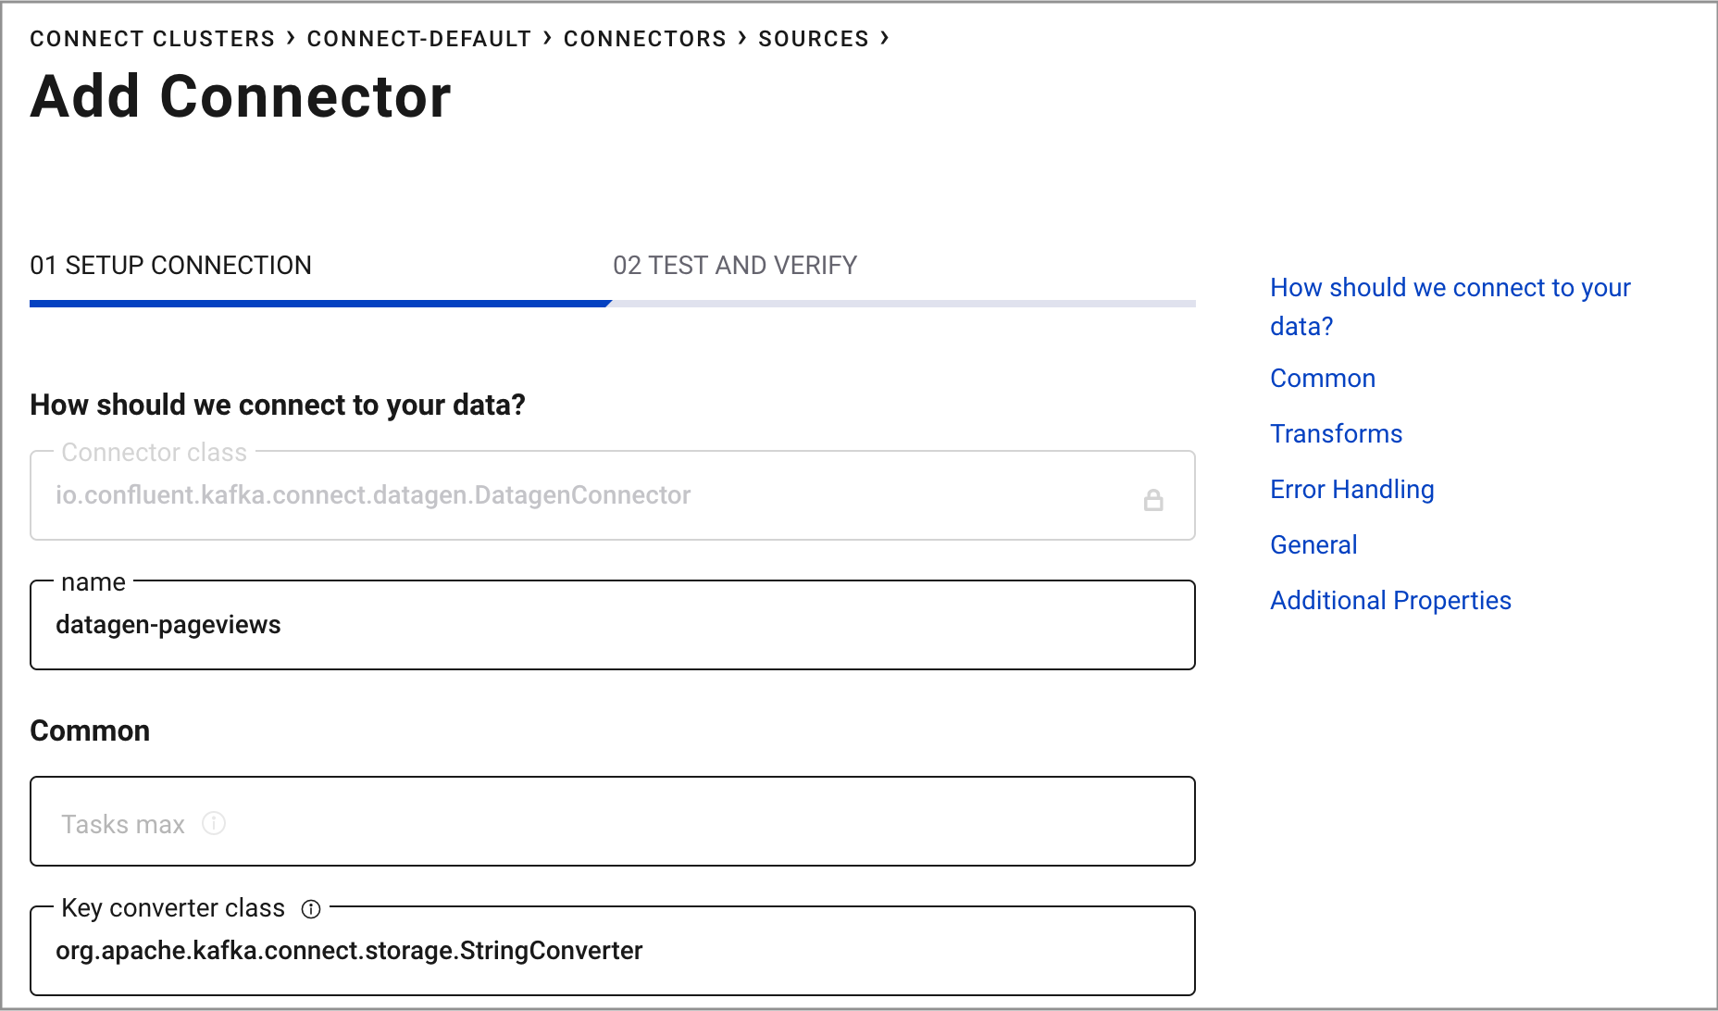Jump to the Transforms section link
The height and width of the screenshot is (1011, 1718).
1336,434
